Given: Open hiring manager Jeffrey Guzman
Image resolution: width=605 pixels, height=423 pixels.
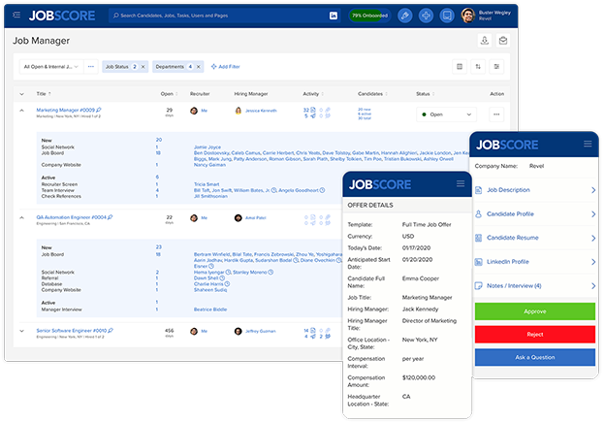Looking at the screenshot, I should click(x=261, y=331).
